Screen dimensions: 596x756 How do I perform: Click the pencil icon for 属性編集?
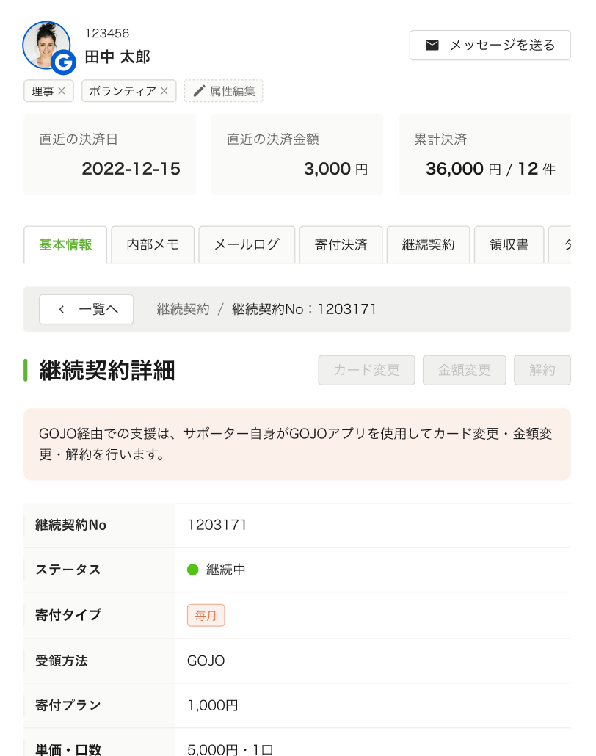[x=199, y=91]
